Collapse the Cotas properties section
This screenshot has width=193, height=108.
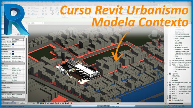coord(24,63)
